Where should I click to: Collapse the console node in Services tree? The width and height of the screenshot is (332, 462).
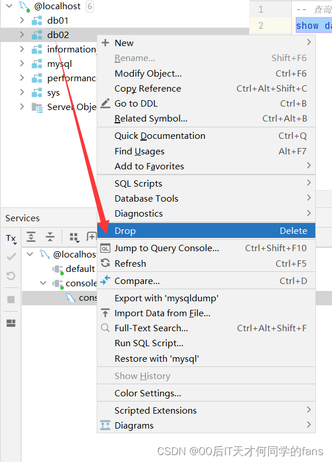[x=43, y=283]
